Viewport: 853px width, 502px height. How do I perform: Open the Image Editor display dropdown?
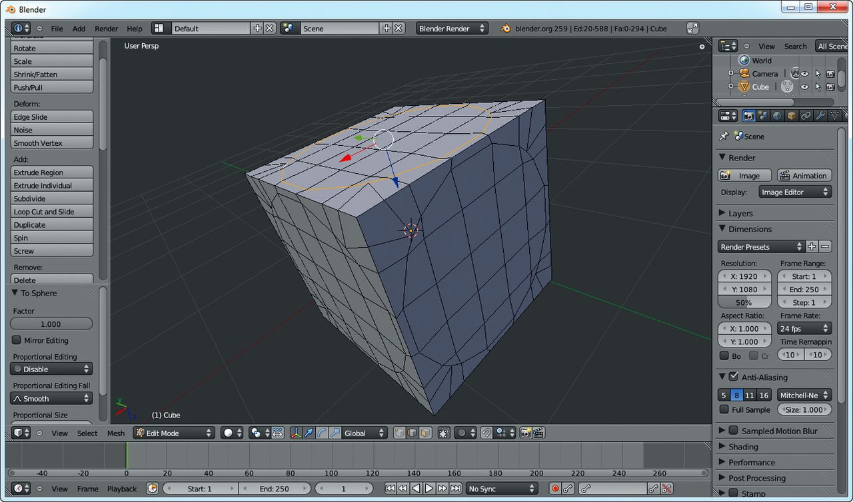pyautogui.click(x=795, y=192)
